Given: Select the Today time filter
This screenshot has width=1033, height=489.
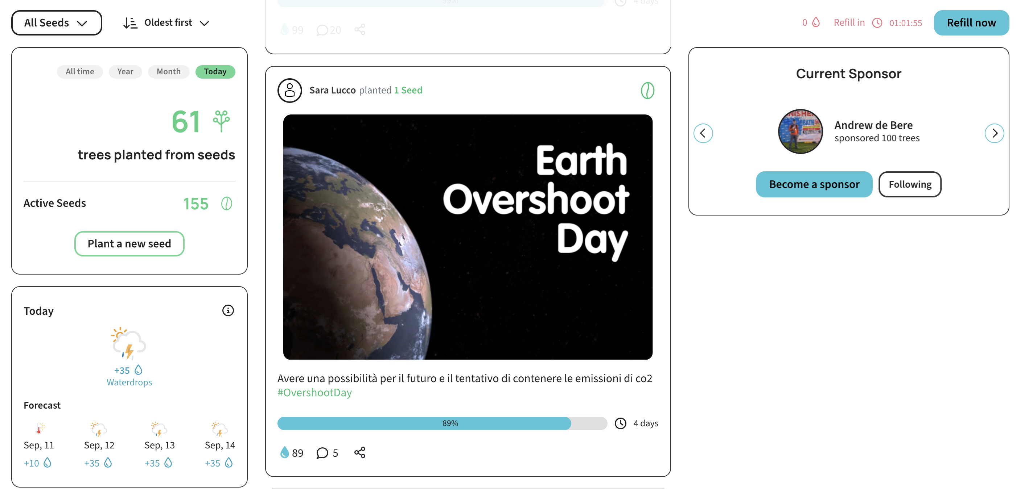Looking at the screenshot, I should point(215,72).
